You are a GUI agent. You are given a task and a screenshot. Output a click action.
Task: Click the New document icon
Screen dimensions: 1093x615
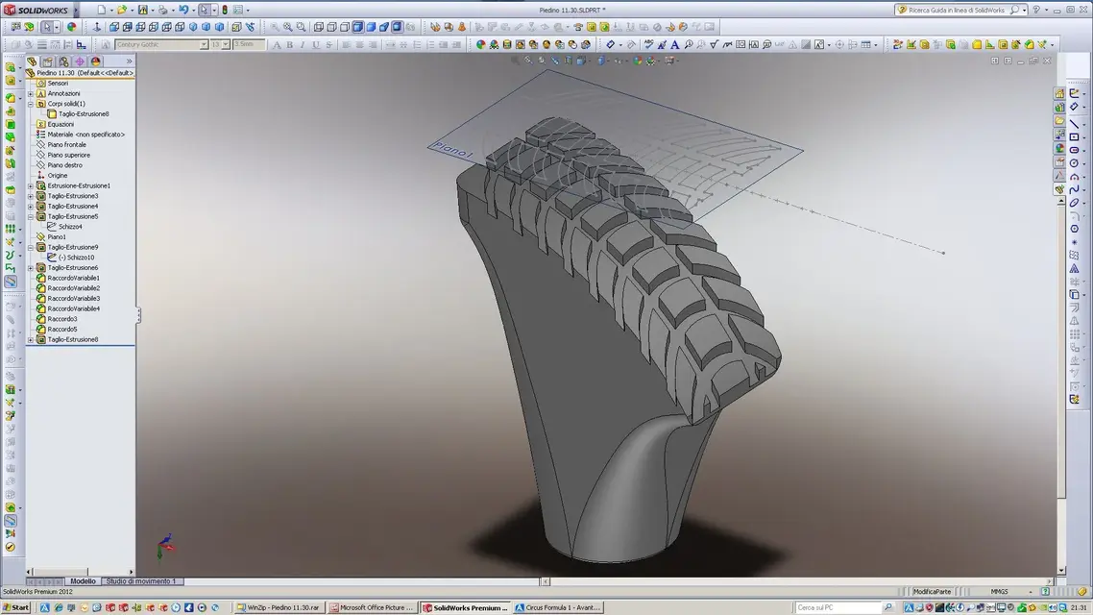pyautogui.click(x=102, y=10)
